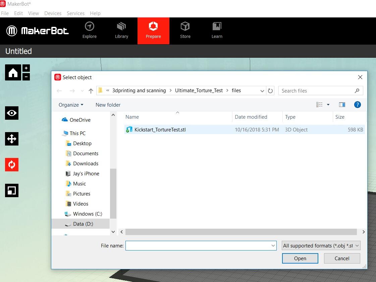376x282 pixels.
Task: Refresh the files folder listing
Action: click(270, 91)
